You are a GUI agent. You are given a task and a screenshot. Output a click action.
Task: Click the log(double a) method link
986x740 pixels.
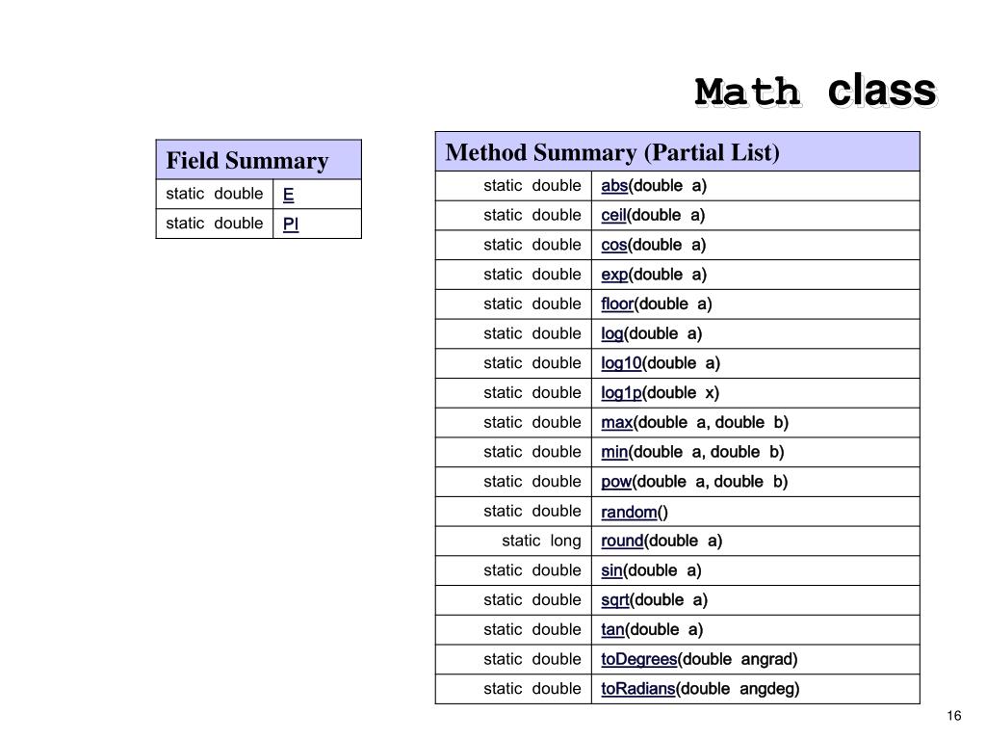tap(612, 334)
